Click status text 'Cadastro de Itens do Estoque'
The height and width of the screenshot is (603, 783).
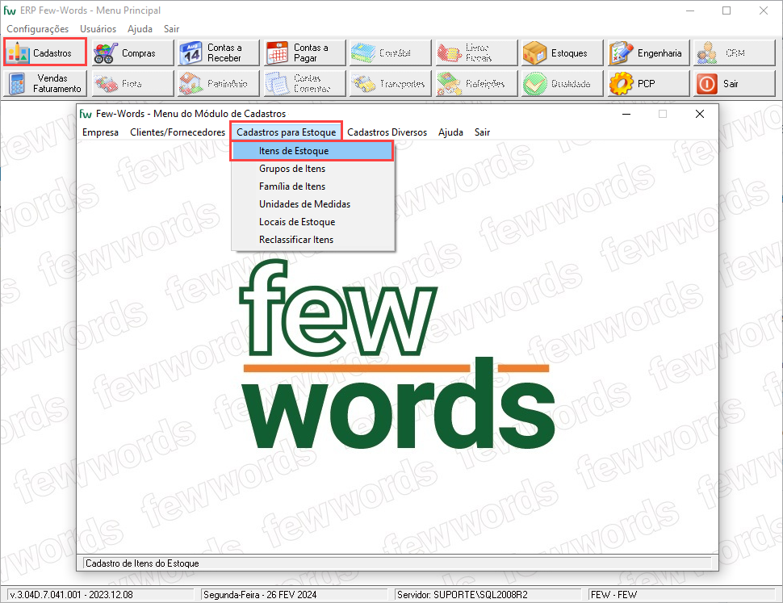142,563
